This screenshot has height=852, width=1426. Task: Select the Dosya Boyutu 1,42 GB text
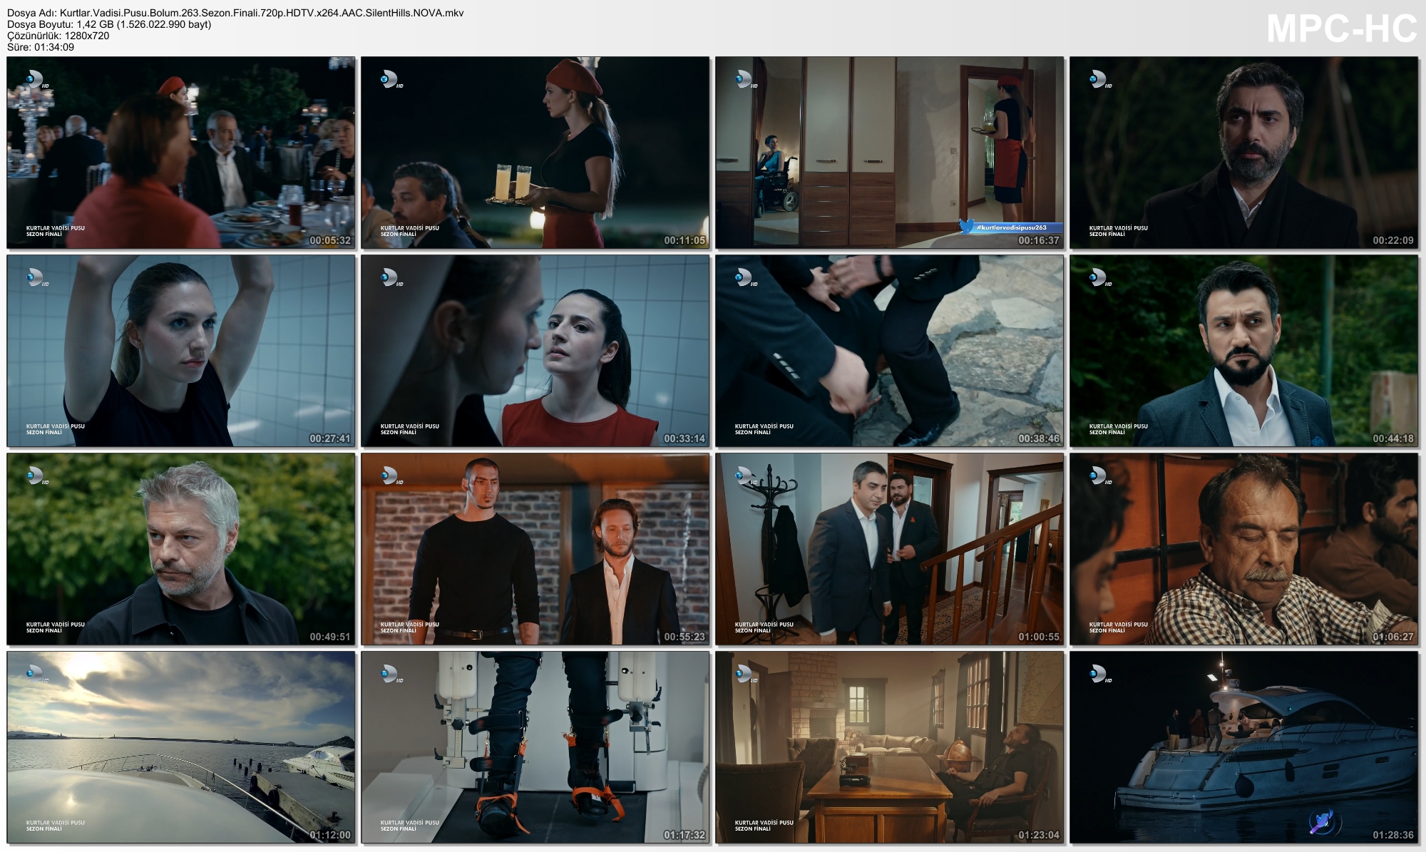click(x=109, y=24)
